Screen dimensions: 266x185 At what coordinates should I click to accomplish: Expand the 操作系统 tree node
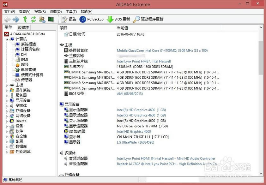click(x=7, y=90)
